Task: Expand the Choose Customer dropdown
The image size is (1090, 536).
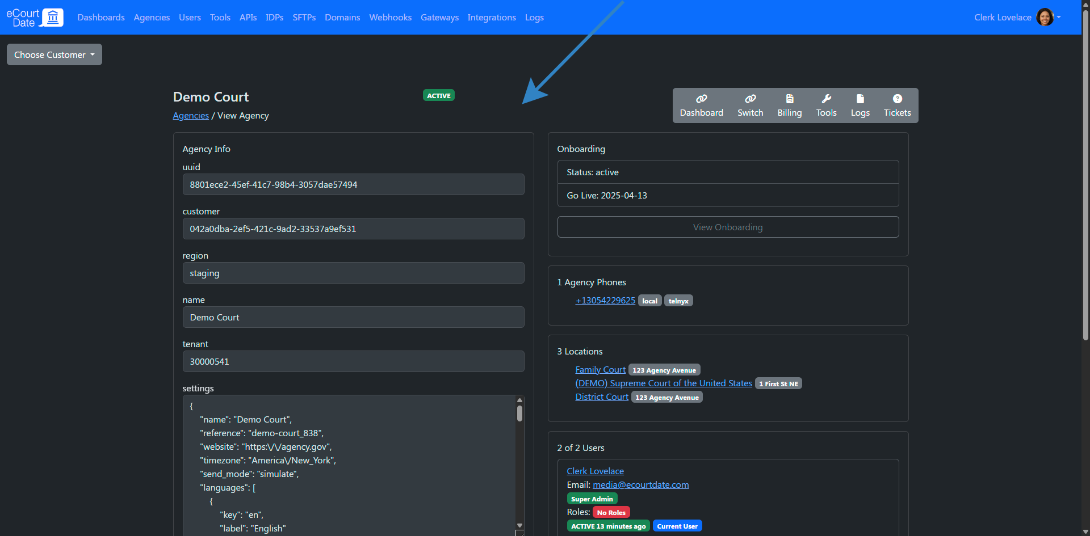Action: [x=54, y=54]
